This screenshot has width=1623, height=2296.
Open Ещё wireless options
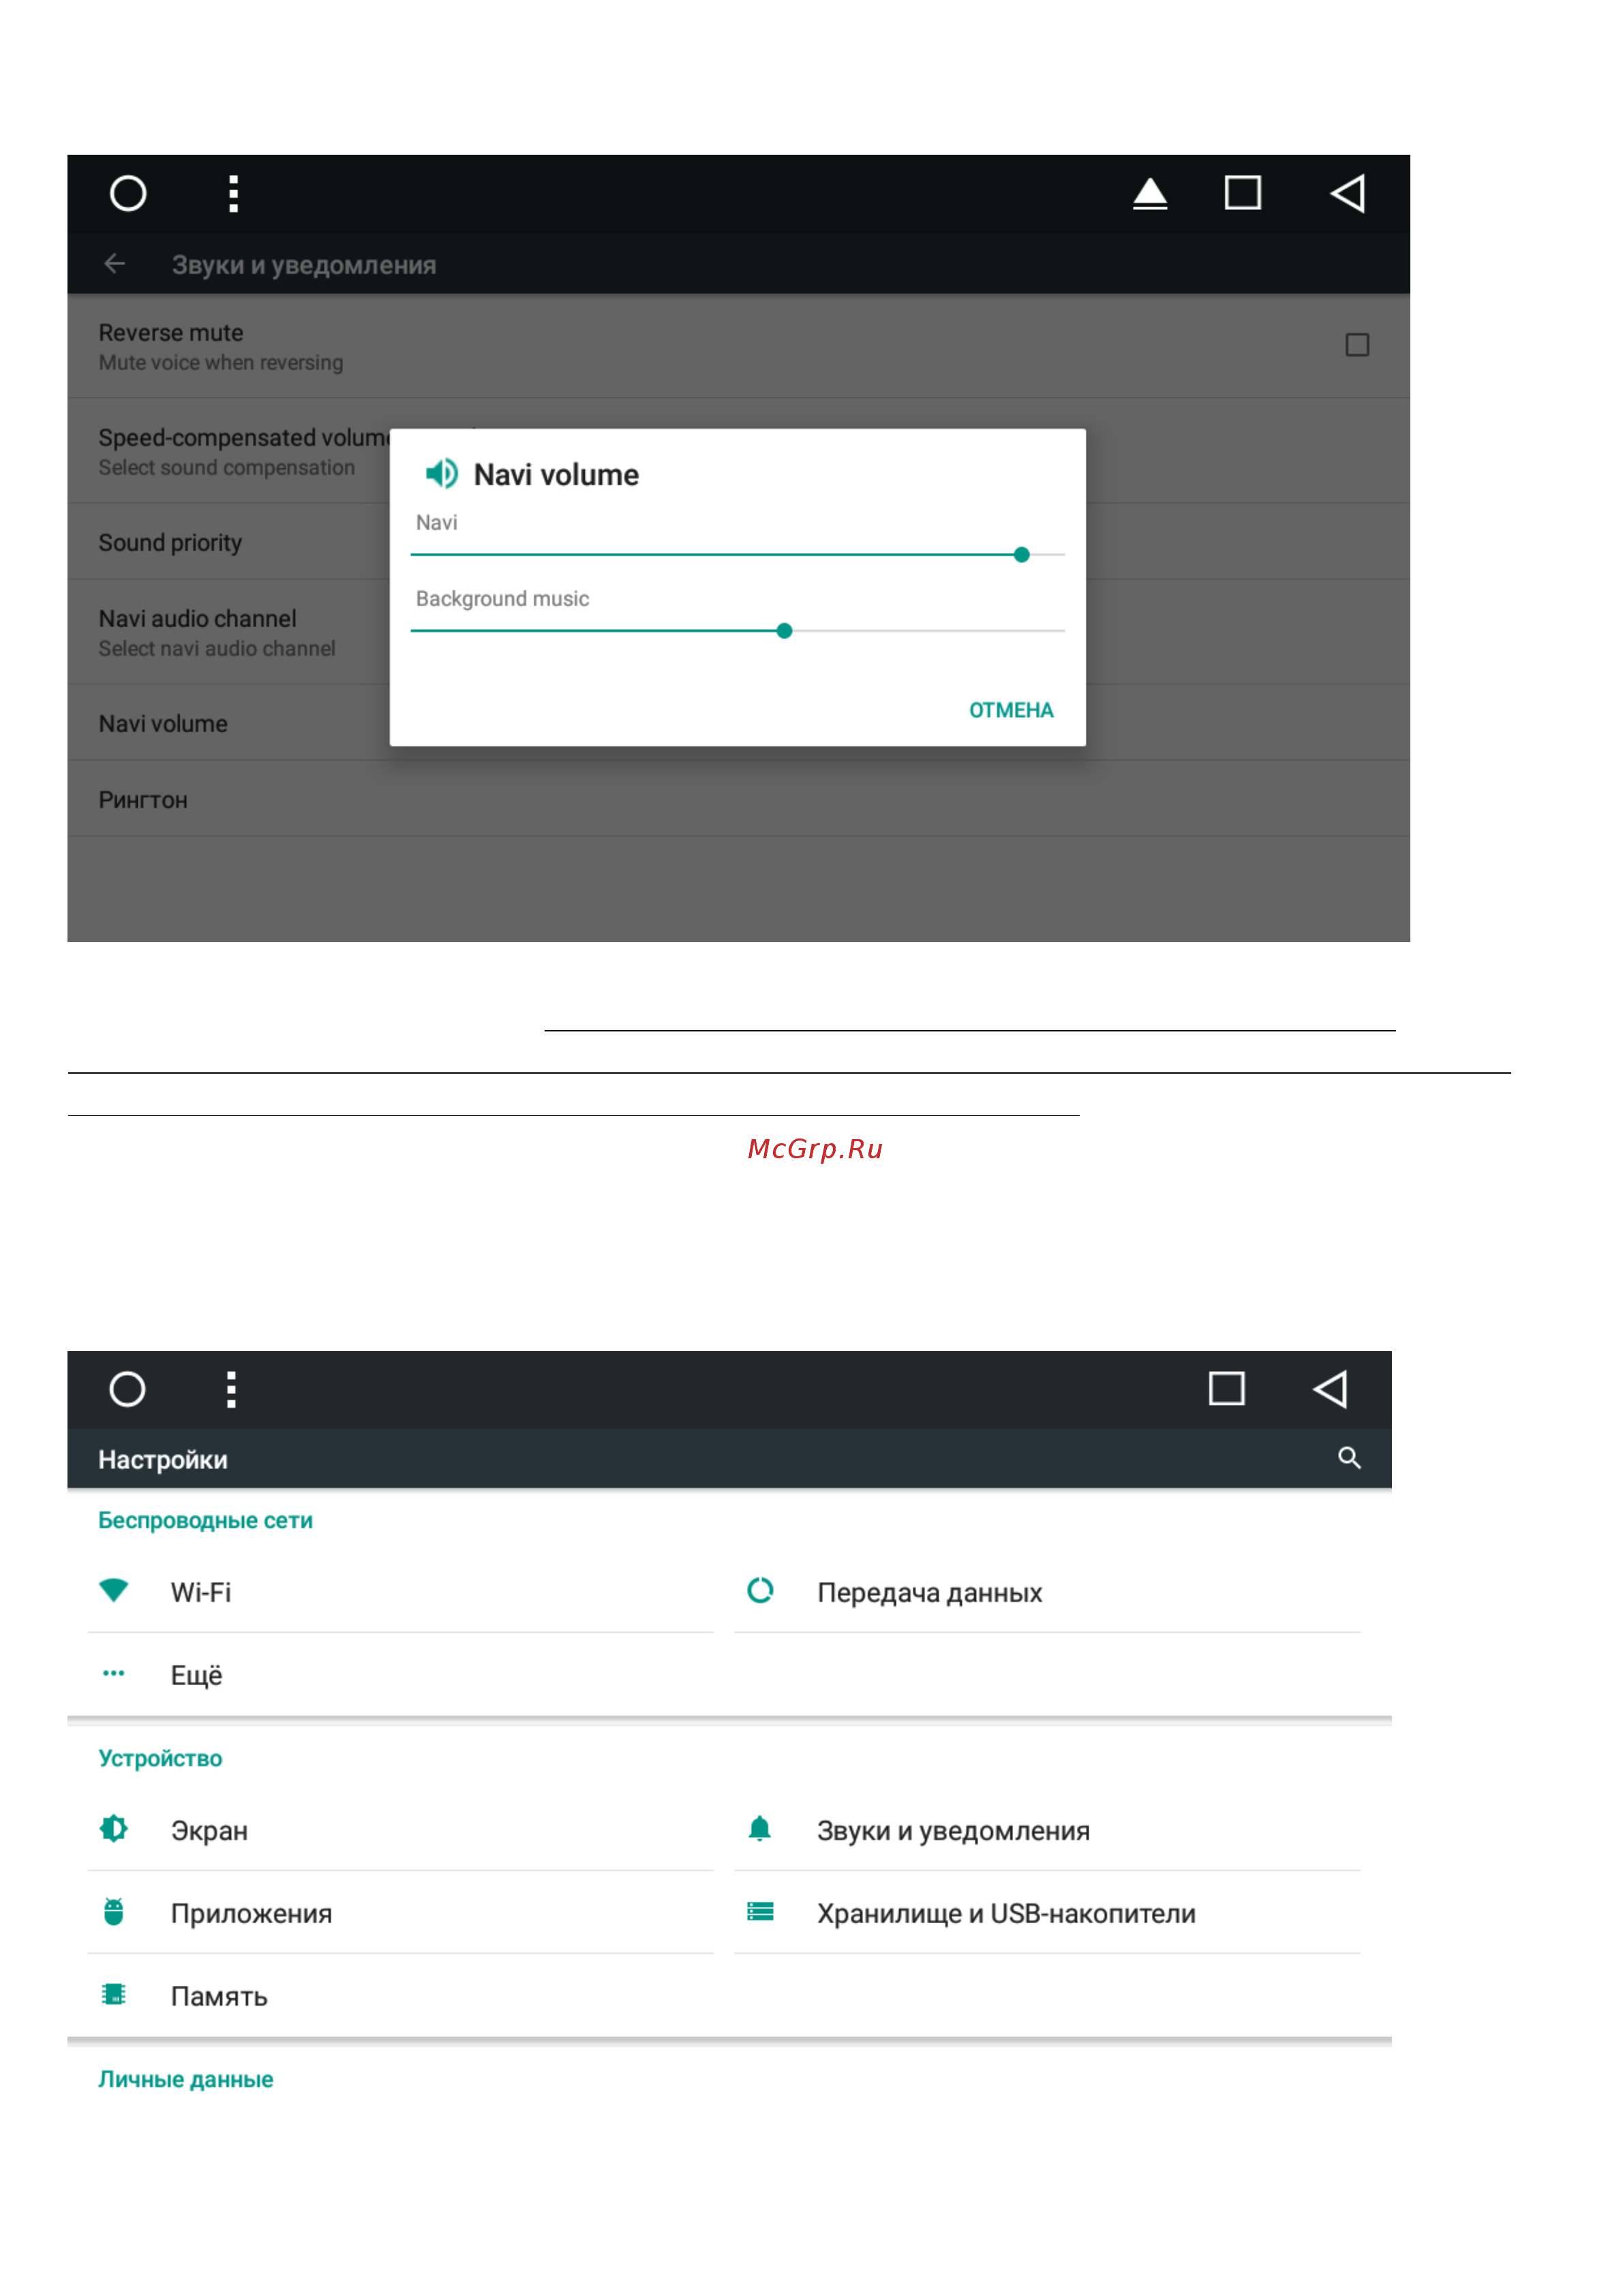pos(401,1675)
